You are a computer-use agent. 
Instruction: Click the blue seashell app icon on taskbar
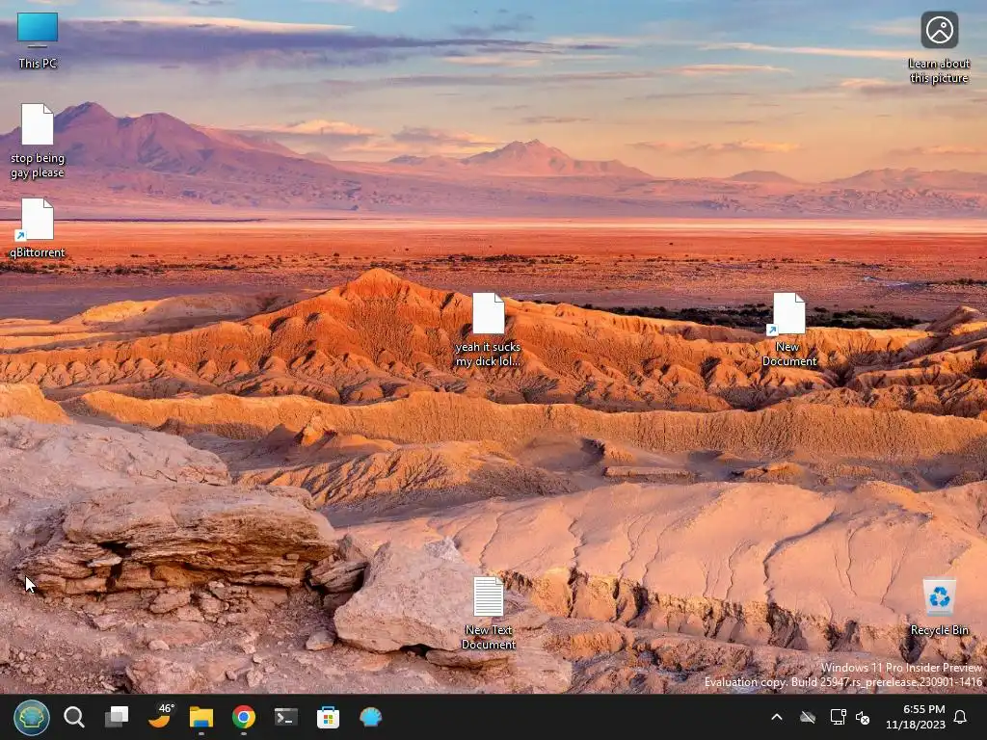371,717
